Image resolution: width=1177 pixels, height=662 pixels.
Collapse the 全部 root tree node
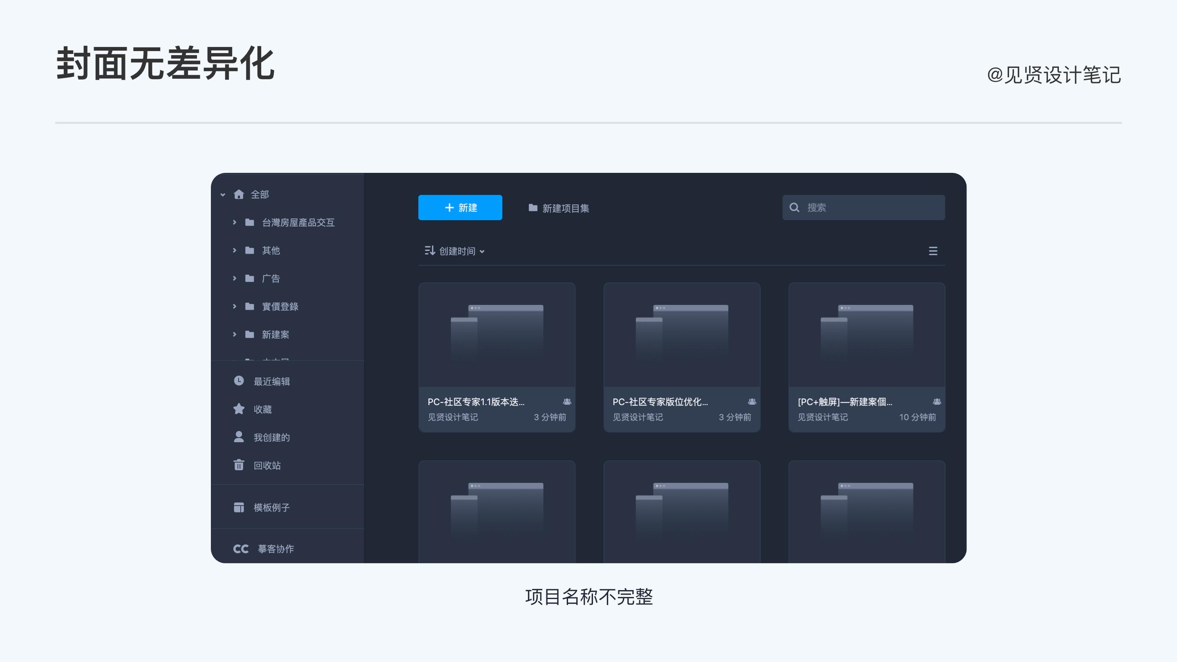[222, 195]
